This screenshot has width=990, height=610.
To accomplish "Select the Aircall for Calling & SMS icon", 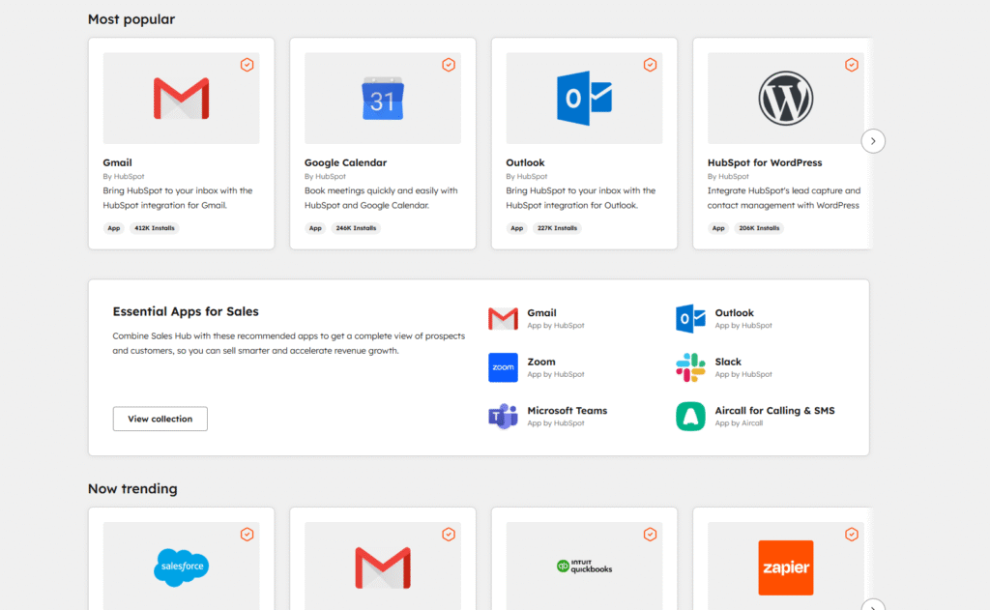I will tap(690, 416).
